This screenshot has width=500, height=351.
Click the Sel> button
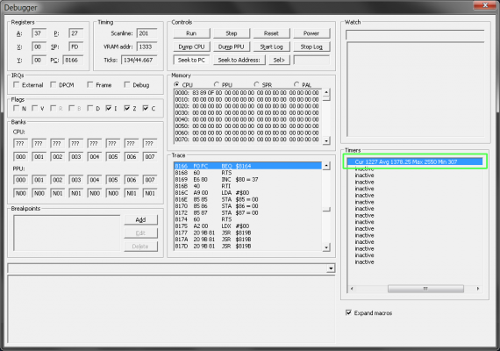tap(279, 60)
